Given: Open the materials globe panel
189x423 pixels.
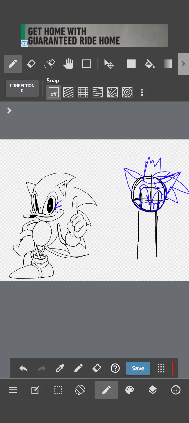Looking at the screenshot, I should pyautogui.click(x=176, y=390).
